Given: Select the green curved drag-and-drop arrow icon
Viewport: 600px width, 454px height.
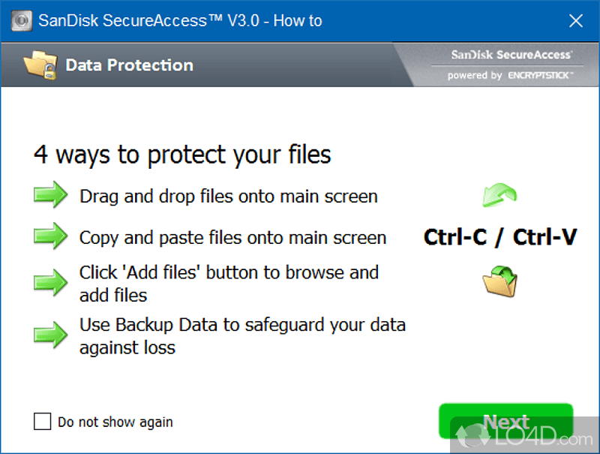Looking at the screenshot, I should (499, 194).
